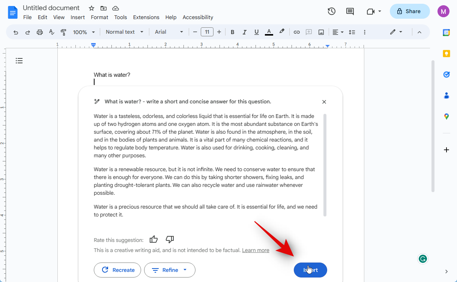Screen dimensions: 457x282
Task: Click the insert image icon
Action: coord(321,32)
